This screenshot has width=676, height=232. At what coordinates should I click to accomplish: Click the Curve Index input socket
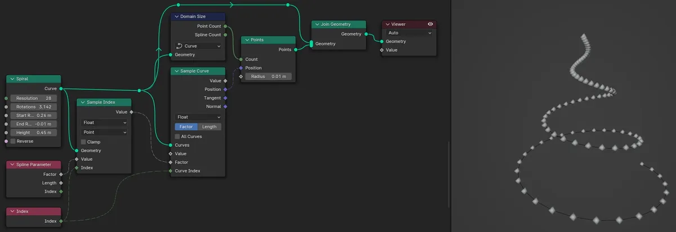171,171
